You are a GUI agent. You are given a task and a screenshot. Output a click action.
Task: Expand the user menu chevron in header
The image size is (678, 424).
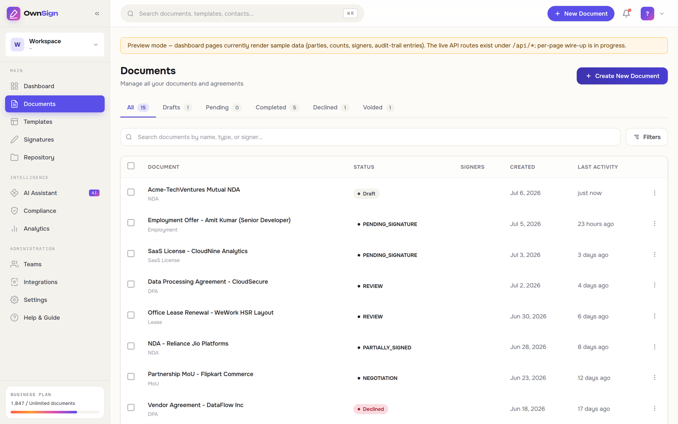tap(662, 14)
